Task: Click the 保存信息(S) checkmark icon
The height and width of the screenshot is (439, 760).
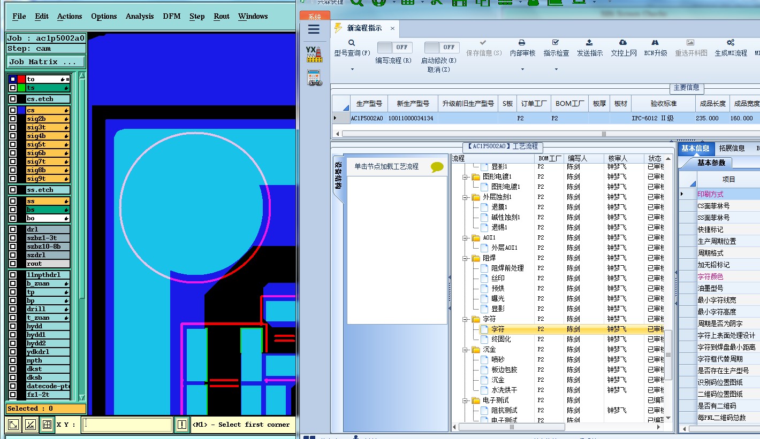Action: pos(483,42)
